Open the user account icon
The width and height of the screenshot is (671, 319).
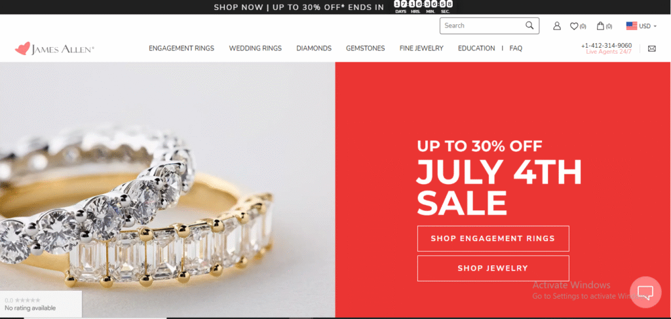click(557, 26)
